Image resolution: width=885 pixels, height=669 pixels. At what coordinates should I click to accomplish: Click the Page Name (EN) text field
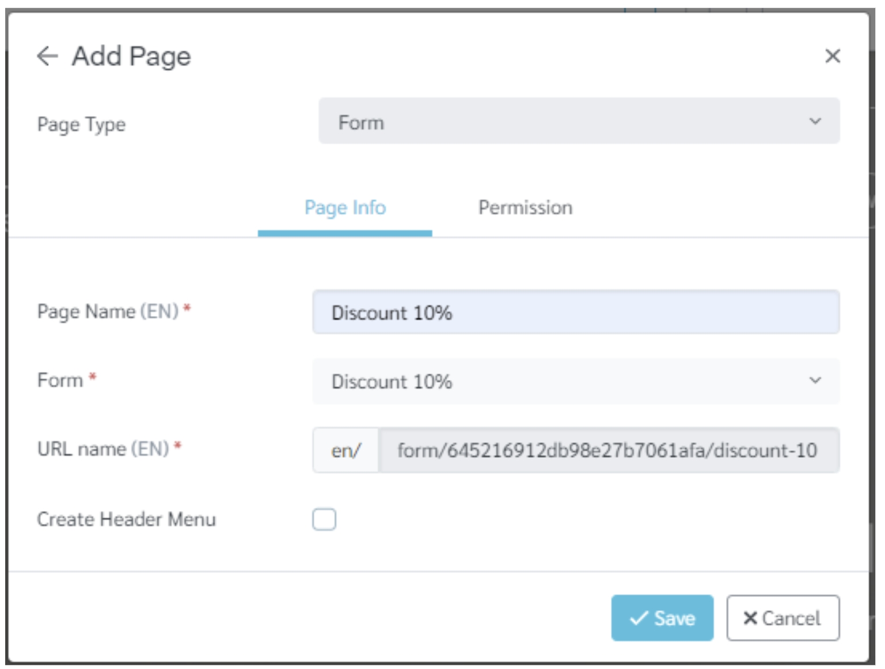point(576,313)
